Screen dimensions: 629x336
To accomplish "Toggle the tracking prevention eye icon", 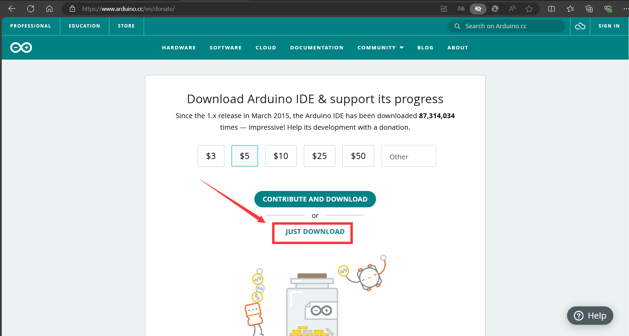I will [x=478, y=9].
